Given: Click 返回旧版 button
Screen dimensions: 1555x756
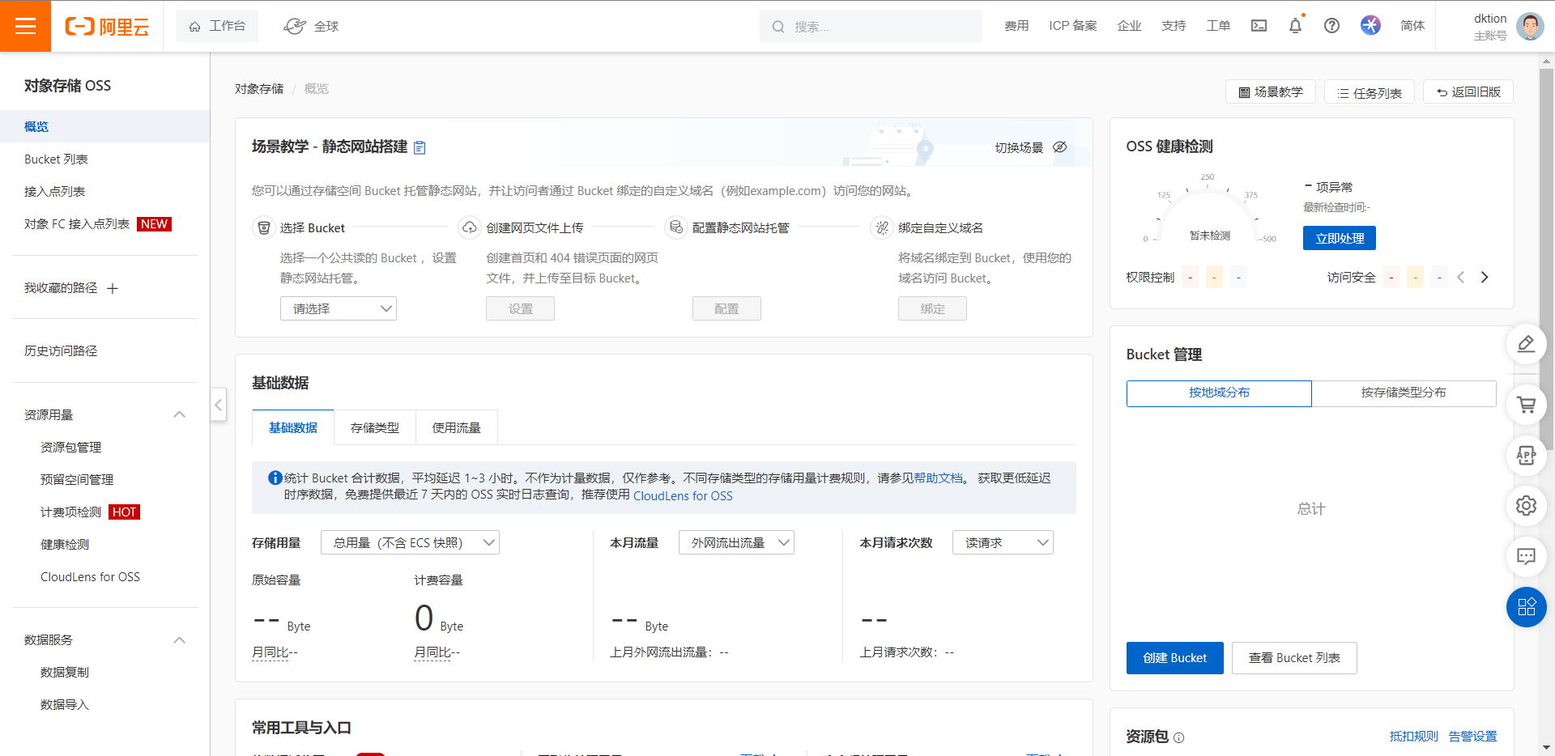Looking at the screenshot, I should pos(1468,92).
